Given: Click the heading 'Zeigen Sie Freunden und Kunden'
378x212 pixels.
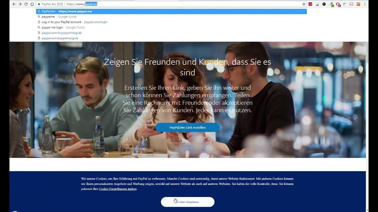Looking at the screenshot, I should click(x=188, y=67).
